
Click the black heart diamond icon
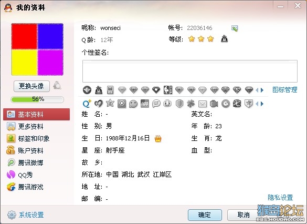[x=156, y=90]
